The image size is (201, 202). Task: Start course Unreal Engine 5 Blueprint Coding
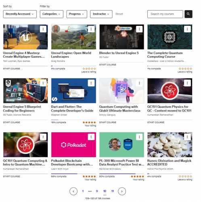11,122
